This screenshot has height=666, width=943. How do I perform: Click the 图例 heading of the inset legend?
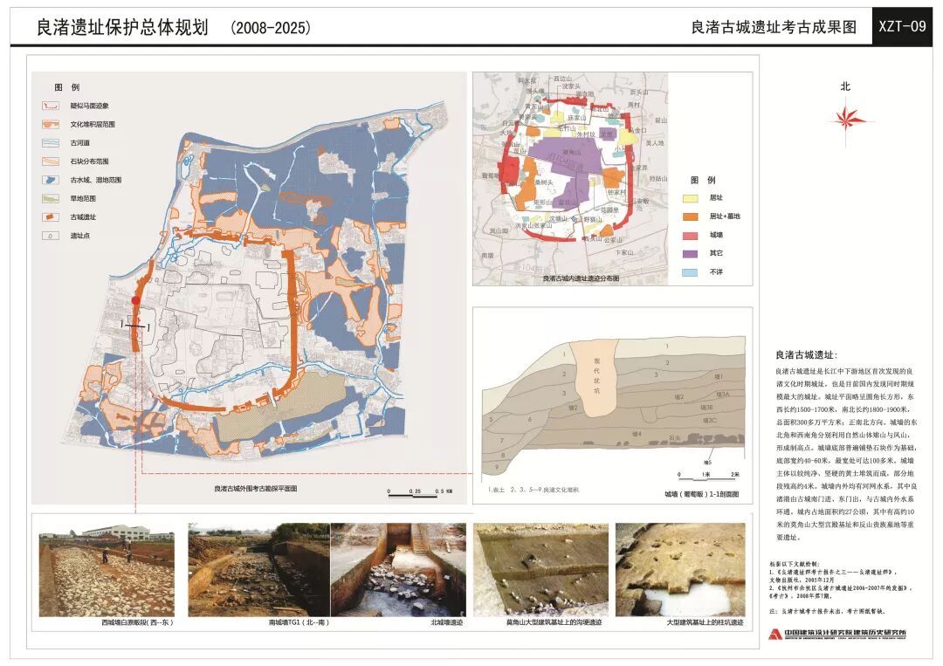coord(702,180)
